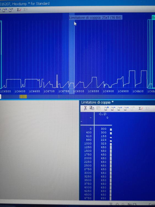The height and width of the screenshot is (207, 155).
Task: Click the yellow marker on overview scrollbar
Action: coord(23,97)
